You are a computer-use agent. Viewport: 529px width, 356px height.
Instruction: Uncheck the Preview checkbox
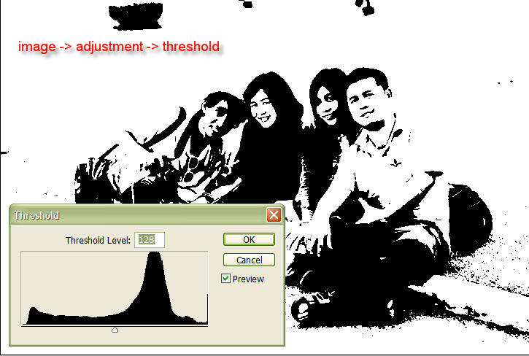pos(225,279)
